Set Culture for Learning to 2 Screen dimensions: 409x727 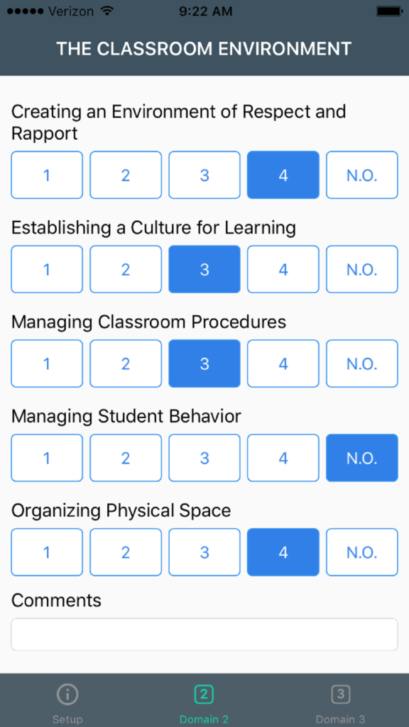pyautogui.click(x=126, y=269)
